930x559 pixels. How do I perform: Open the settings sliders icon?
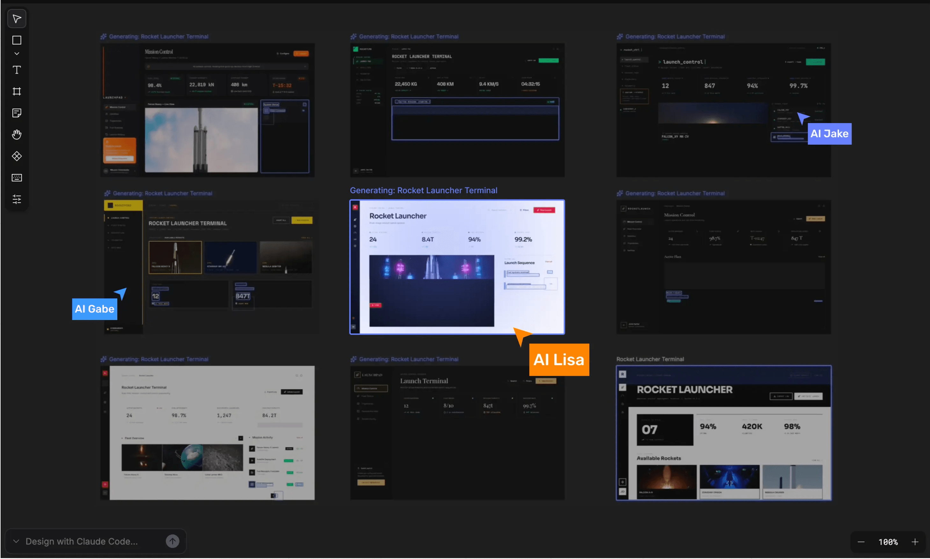[17, 199]
